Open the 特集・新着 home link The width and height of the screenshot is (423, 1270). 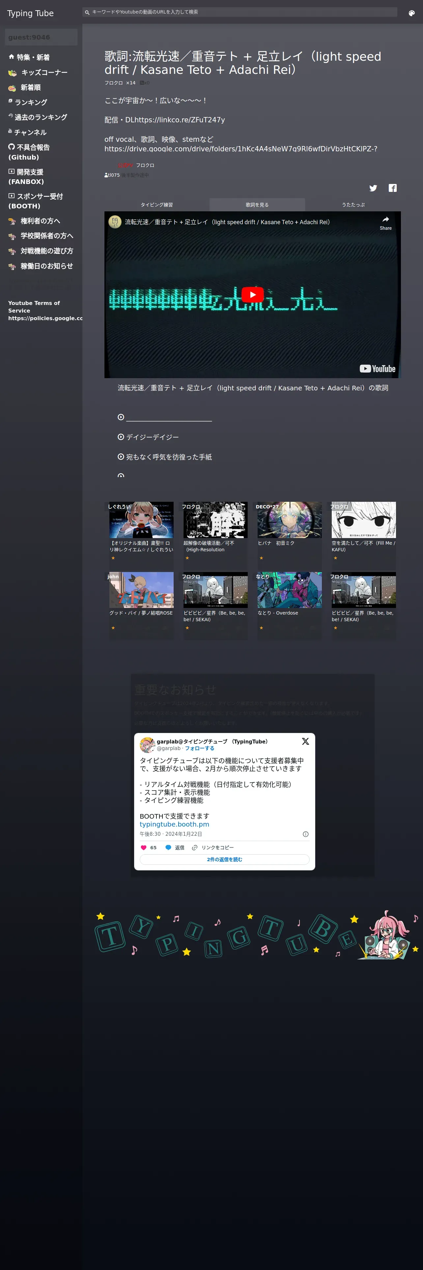29,57
